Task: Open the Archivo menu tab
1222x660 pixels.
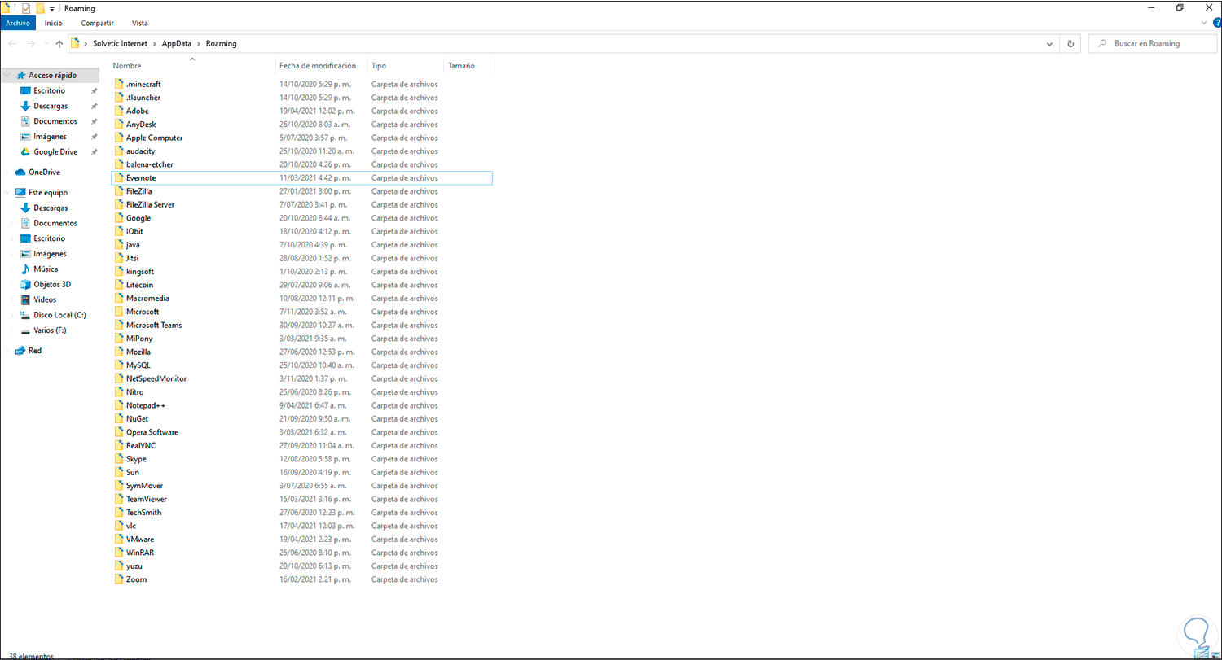Action: point(17,24)
